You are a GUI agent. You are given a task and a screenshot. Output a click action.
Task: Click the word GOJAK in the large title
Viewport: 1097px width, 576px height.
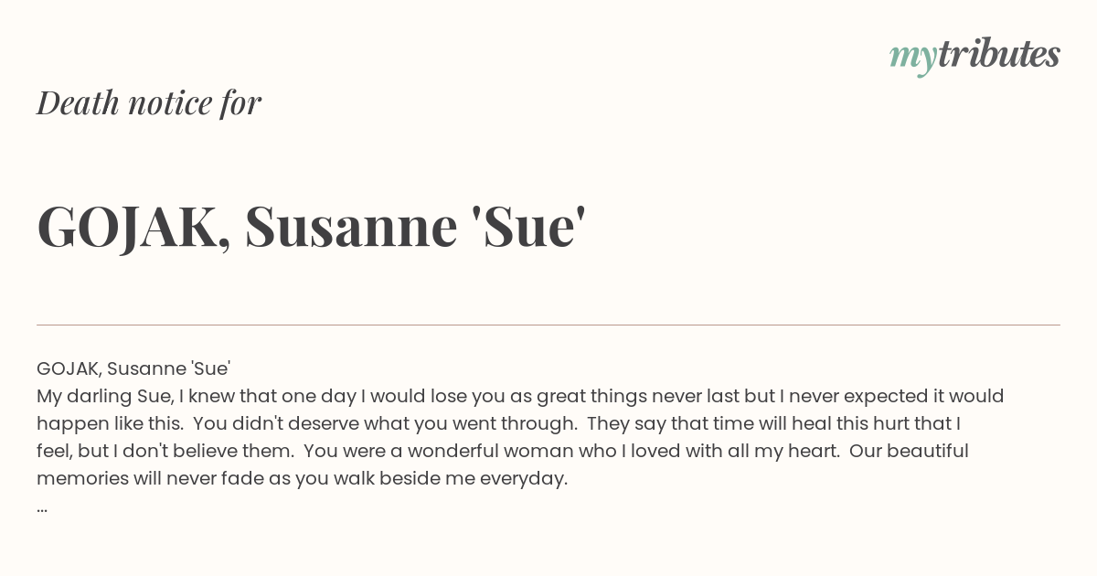click(x=133, y=227)
